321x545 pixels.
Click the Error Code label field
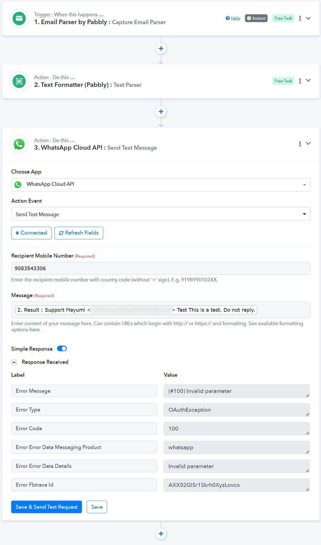[x=84, y=428]
